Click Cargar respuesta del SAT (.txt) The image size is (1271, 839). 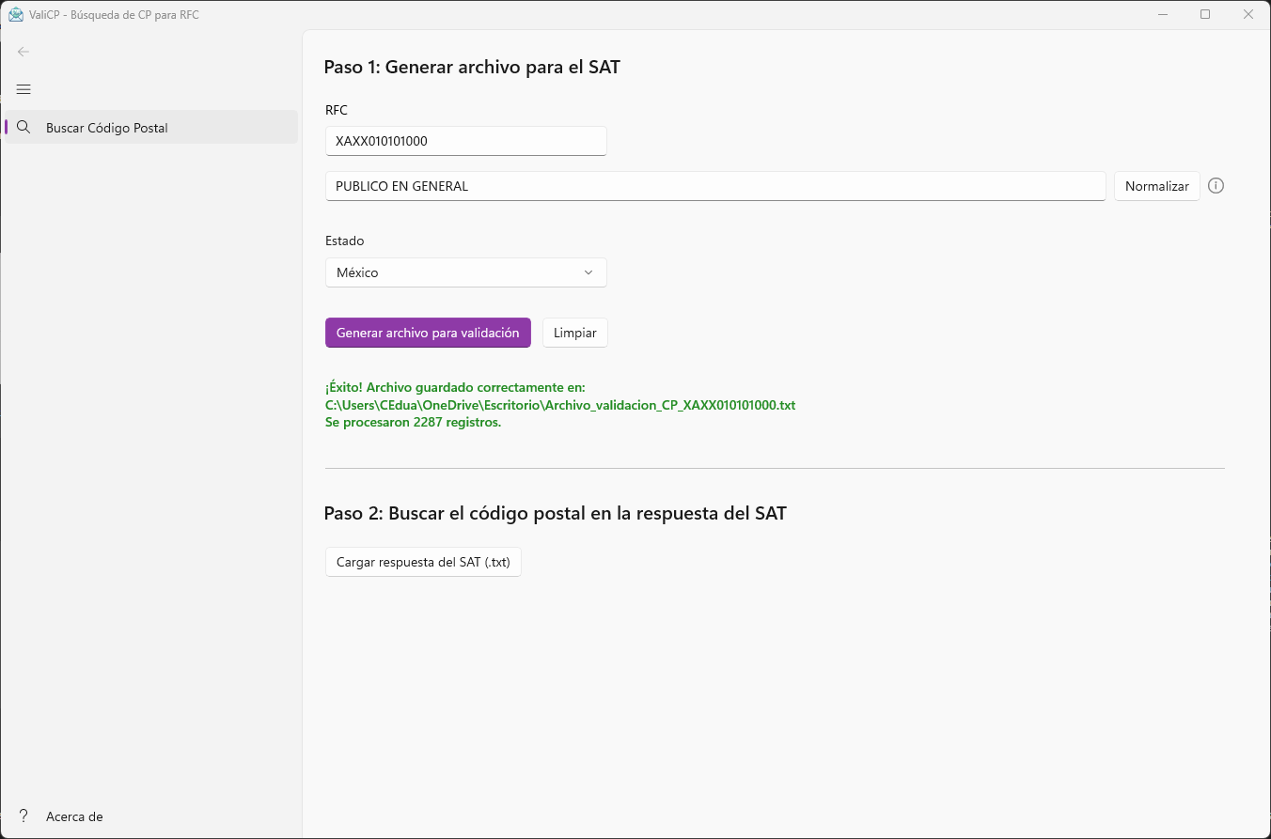[423, 562]
